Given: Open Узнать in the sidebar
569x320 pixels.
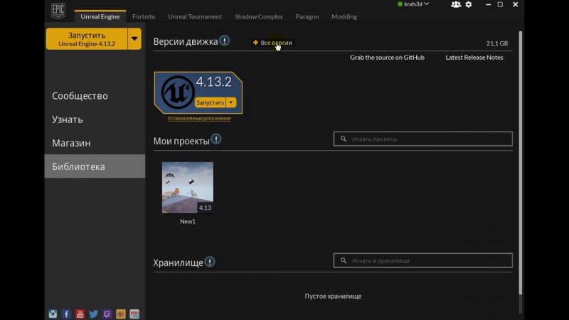Looking at the screenshot, I should 95,119.
